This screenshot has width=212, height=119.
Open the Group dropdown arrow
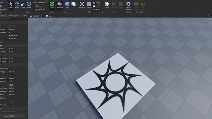point(101,3)
